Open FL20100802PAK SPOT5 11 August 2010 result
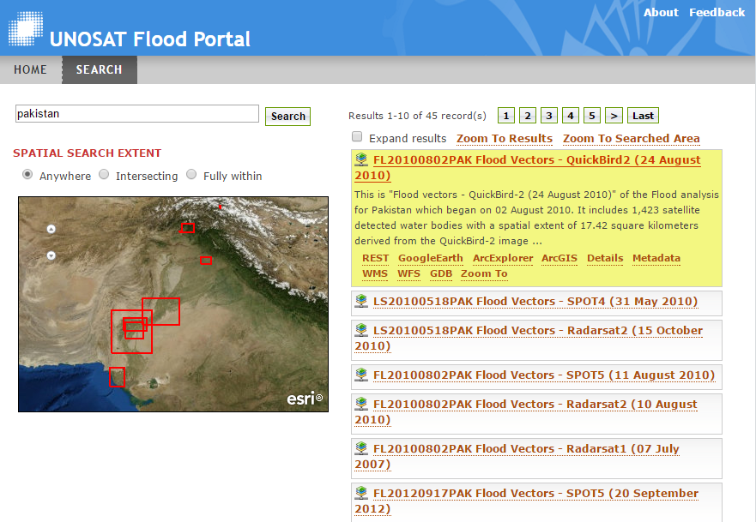 tap(544, 375)
